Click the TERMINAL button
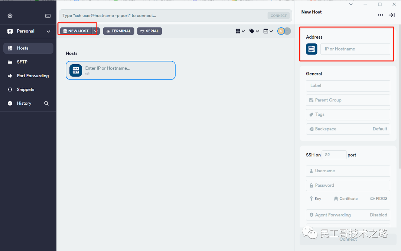Image resolution: width=401 pixels, height=251 pixels. point(118,31)
